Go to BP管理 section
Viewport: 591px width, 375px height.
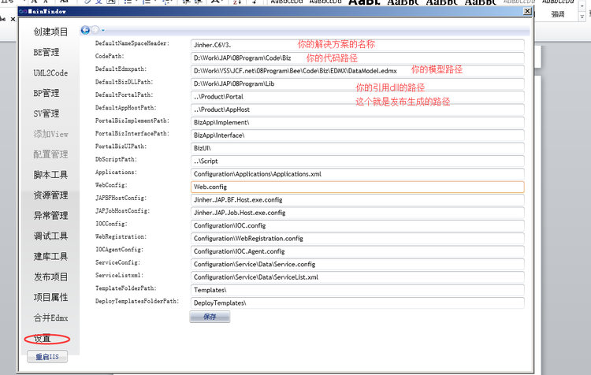(x=46, y=93)
